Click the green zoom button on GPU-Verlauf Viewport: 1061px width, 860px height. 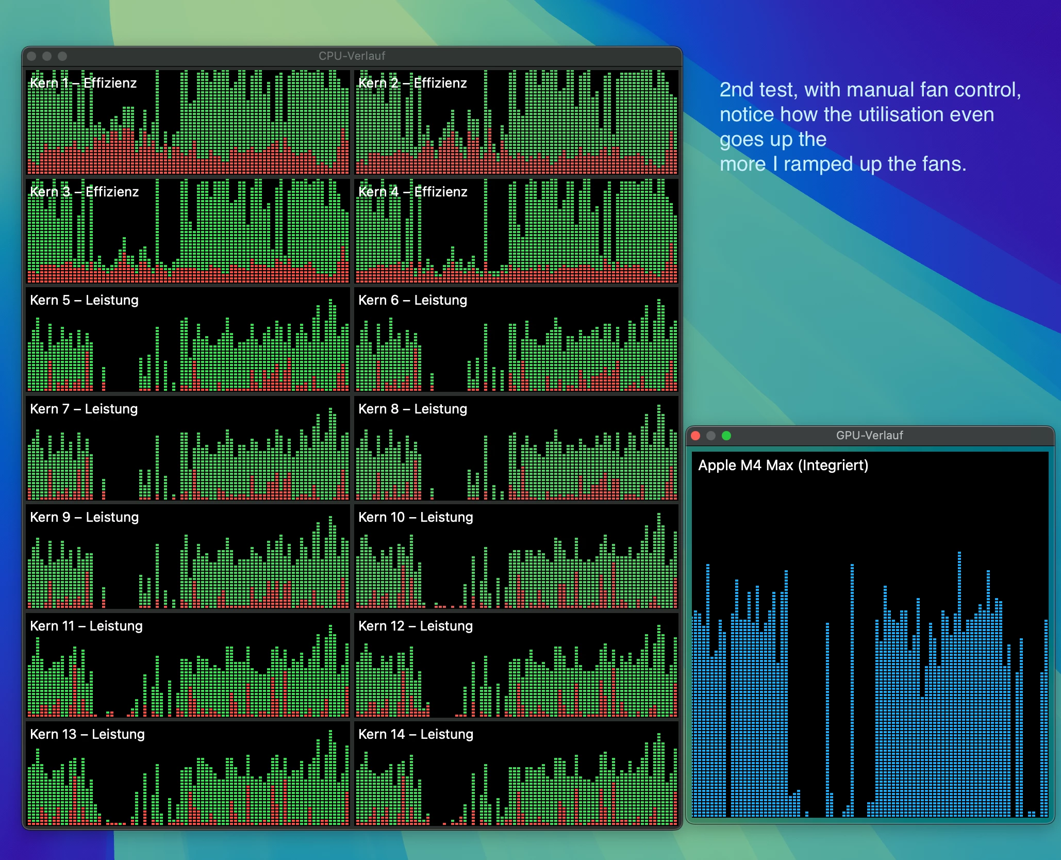[726, 436]
